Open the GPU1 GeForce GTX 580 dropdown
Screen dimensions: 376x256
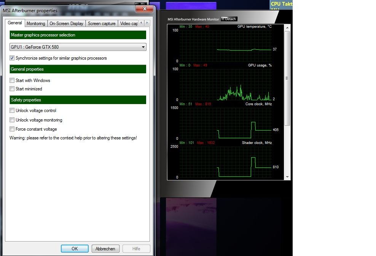[x=78, y=47]
